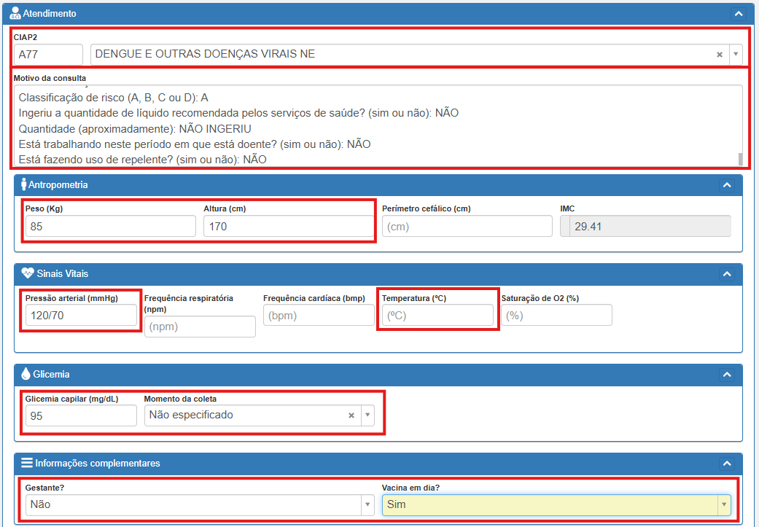The width and height of the screenshot is (759, 527).
Task: Click the Pressão arterial input field
Action: coord(80,316)
